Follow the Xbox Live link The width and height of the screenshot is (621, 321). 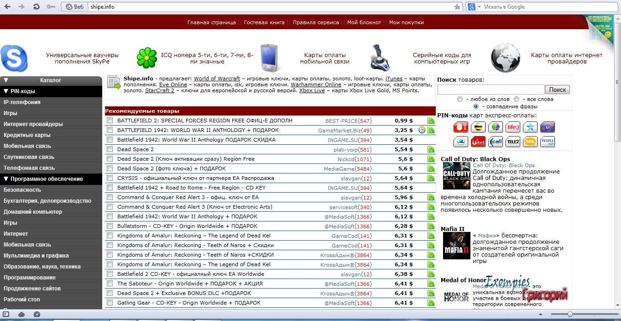click(x=312, y=90)
